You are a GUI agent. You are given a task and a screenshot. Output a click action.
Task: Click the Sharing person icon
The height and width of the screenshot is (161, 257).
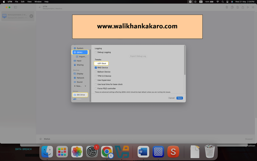pos(75,65)
